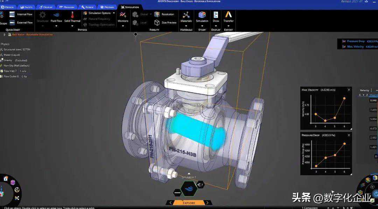
Task: Open the Monitors tool
Action: click(x=123, y=15)
